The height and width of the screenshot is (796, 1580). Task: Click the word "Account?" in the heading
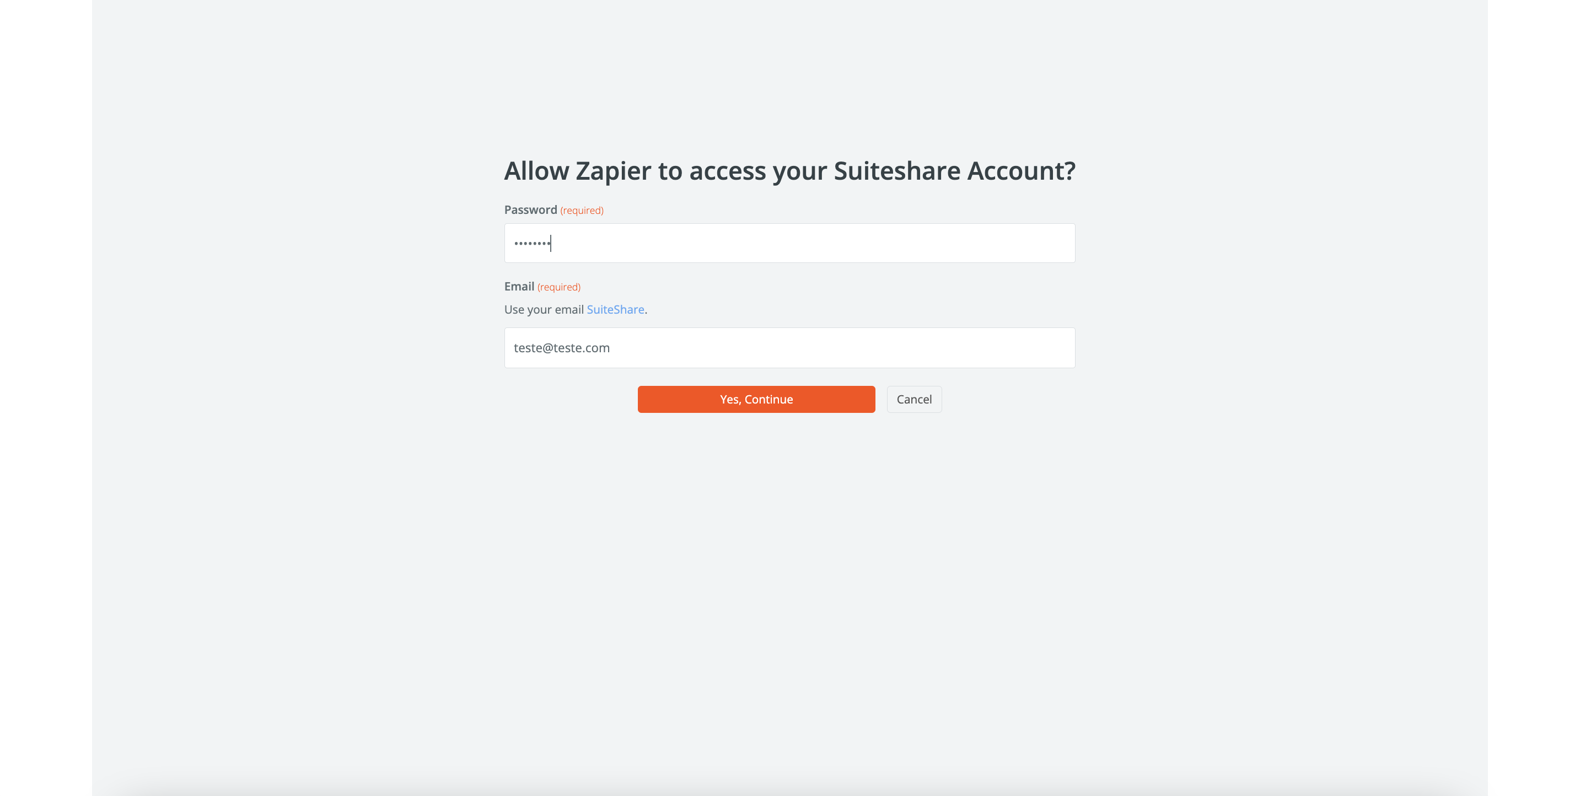coord(1021,170)
